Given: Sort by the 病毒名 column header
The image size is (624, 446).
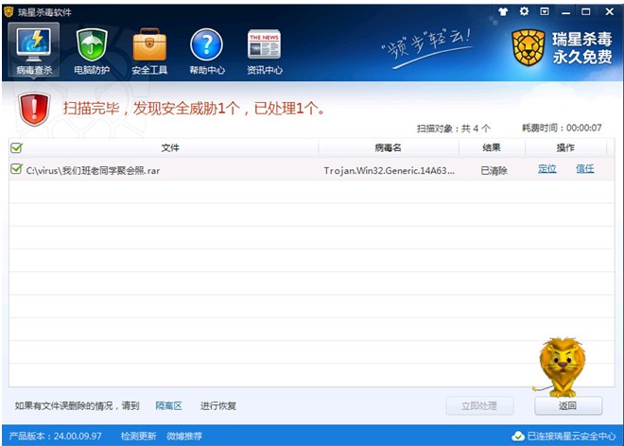Looking at the screenshot, I should pos(388,147).
